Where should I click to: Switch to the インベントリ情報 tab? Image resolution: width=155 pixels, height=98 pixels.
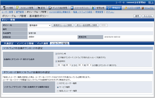pos(25,43)
